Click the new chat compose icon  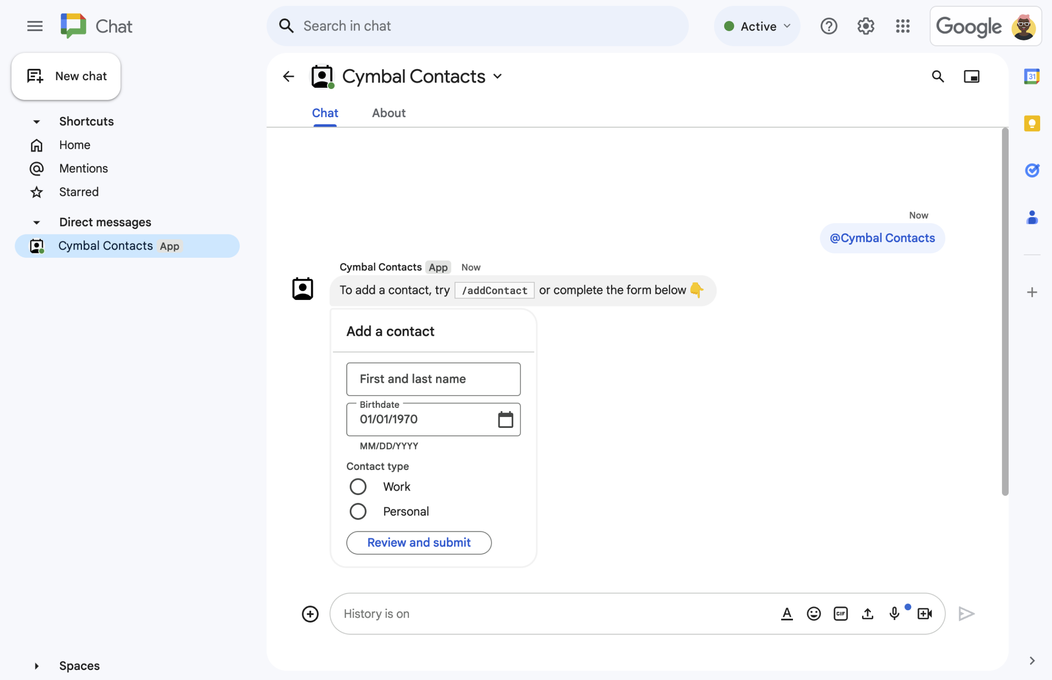coord(35,76)
